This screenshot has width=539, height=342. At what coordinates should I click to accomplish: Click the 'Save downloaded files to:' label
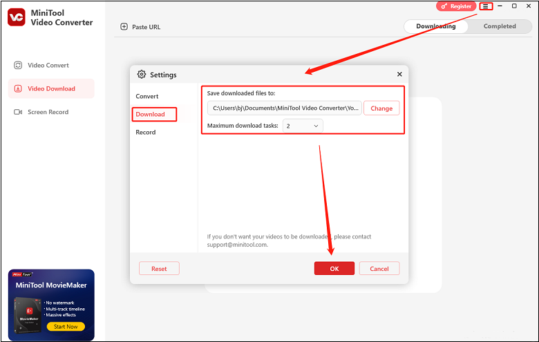[241, 93]
